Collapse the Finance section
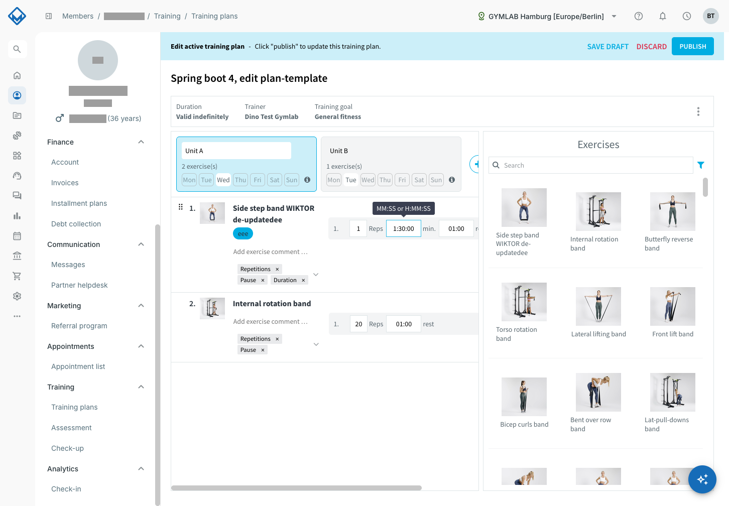 point(141,142)
